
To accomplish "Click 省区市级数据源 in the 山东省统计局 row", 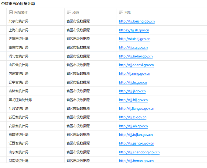I will pyautogui.click(x=78, y=152).
